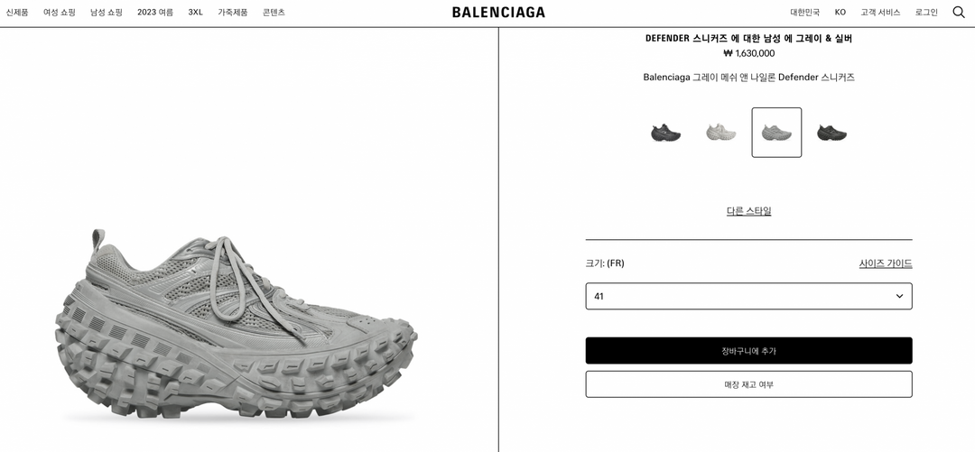This screenshot has width=975, height=452.
Task: Select the first black sneaker color thumbnail
Action: click(666, 133)
